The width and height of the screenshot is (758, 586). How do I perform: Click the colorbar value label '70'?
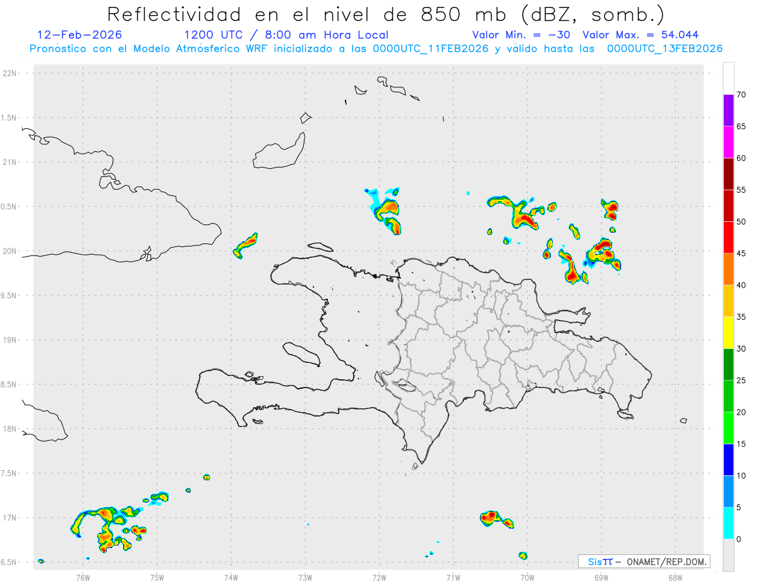pos(741,95)
